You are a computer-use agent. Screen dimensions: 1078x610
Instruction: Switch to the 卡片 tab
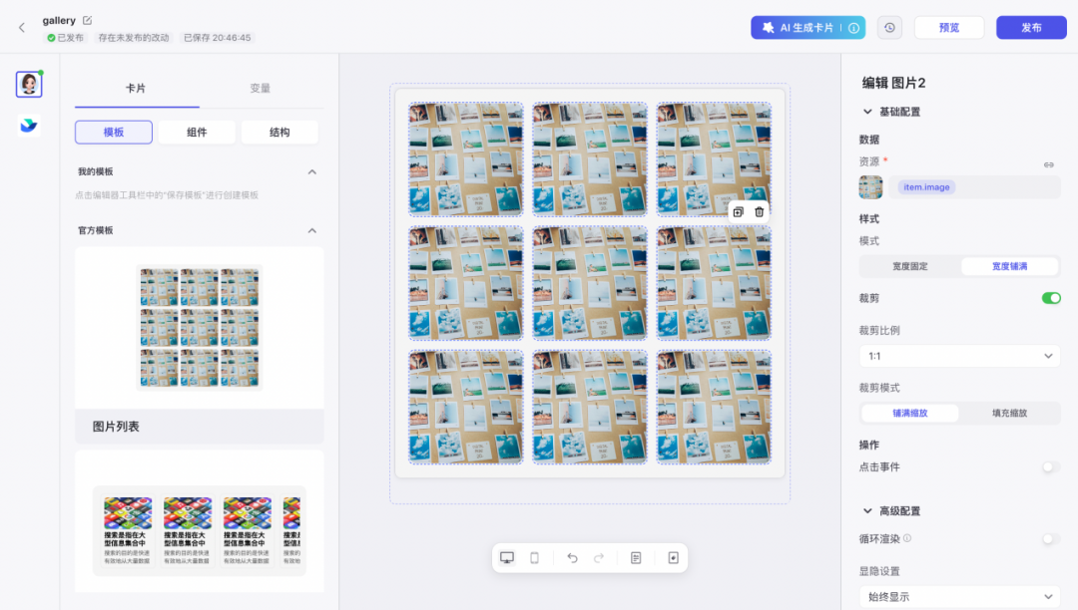click(136, 89)
